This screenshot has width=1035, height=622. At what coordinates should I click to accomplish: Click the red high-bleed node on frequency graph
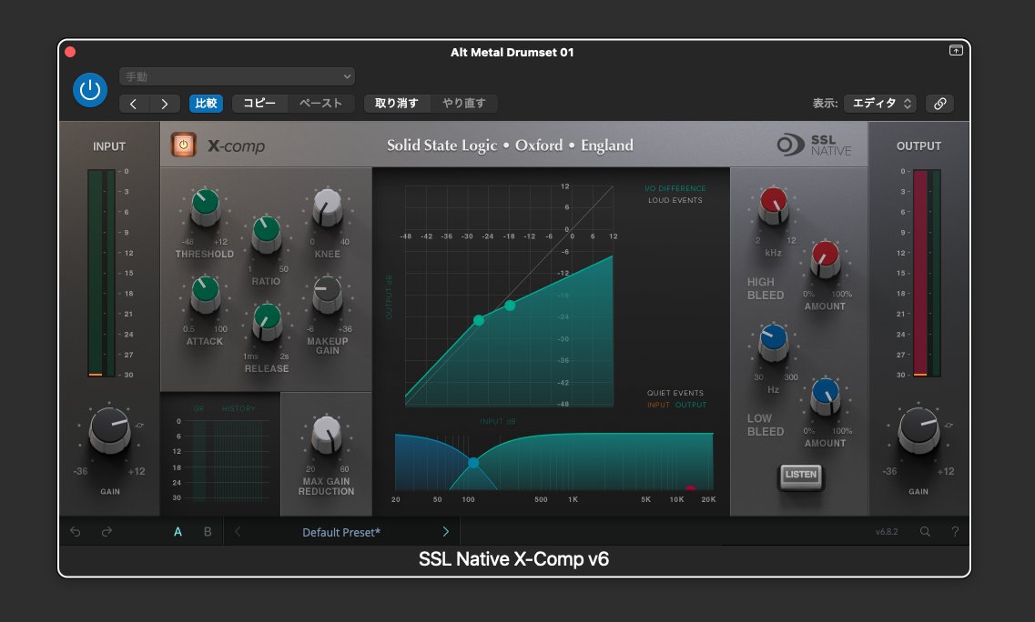(x=690, y=488)
